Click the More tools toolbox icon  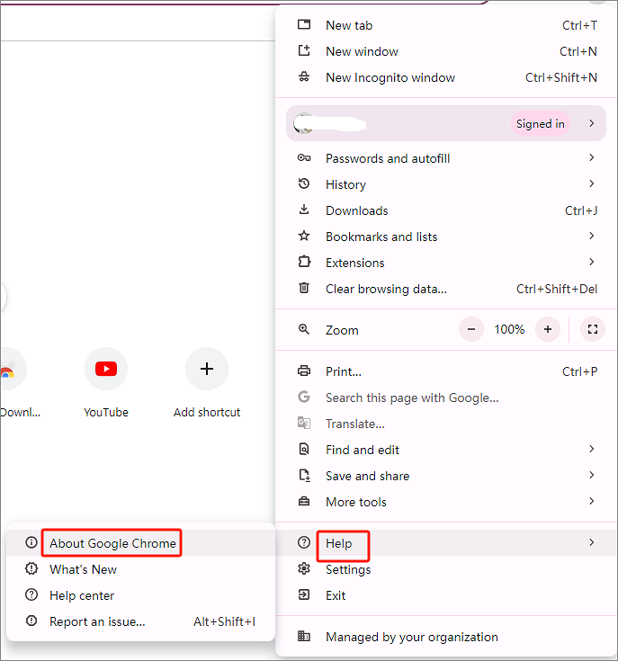(x=304, y=501)
